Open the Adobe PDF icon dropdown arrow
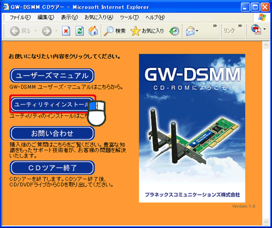The height and width of the screenshot is (228, 272). point(264,29)
